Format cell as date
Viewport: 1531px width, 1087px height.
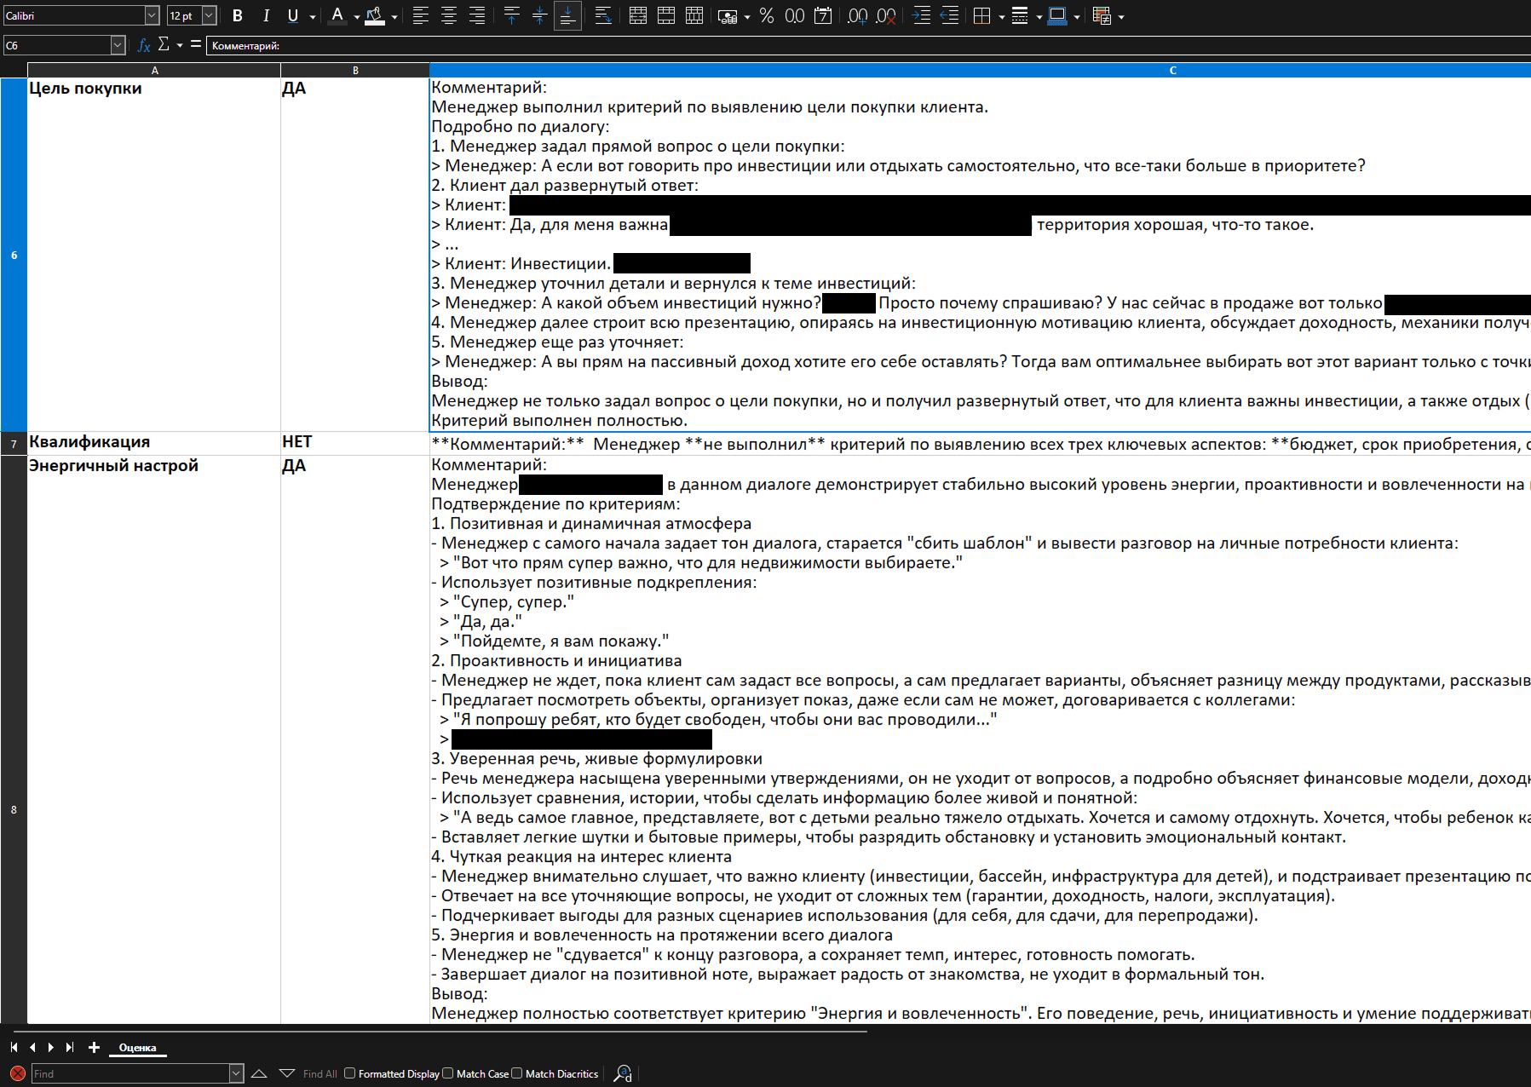click(823, 15)
